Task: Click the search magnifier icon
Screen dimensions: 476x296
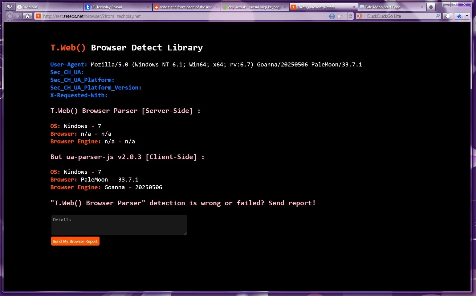Action: click(x=438, y=16)
